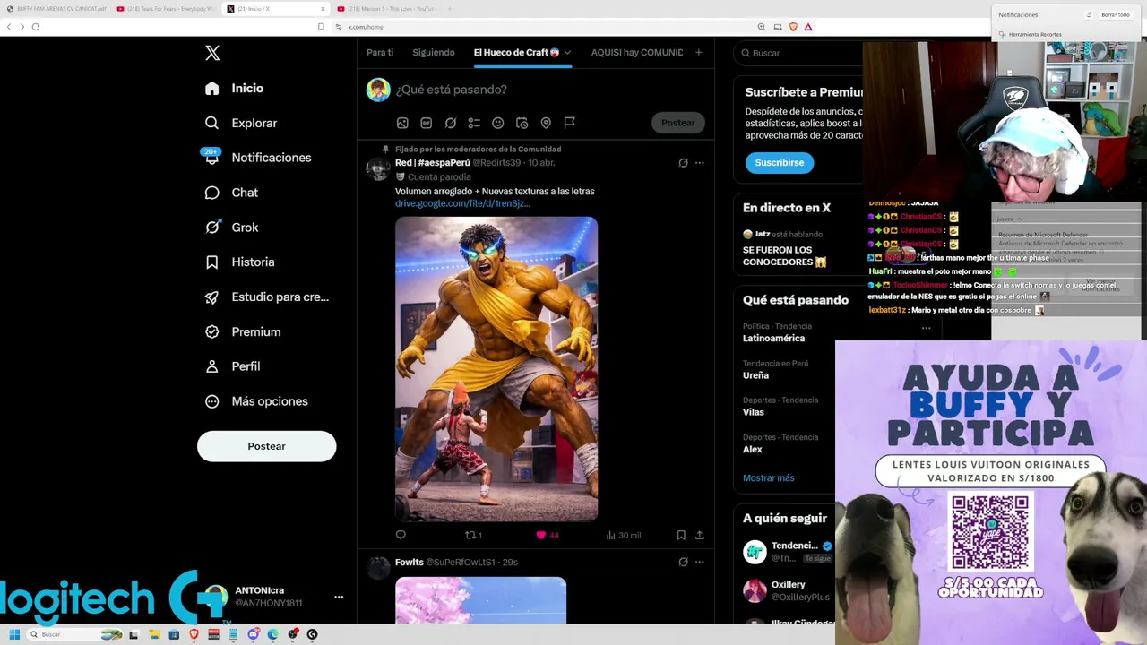The height and width of the screenshot is (645, 1147).
Task: Switch to BUFFY FAM ARENAS CV PDF tab
Action: pos(56,9)
